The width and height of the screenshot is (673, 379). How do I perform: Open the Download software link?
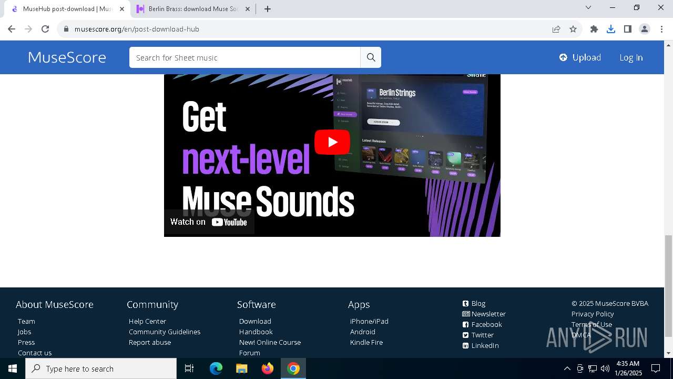[255, 321]
